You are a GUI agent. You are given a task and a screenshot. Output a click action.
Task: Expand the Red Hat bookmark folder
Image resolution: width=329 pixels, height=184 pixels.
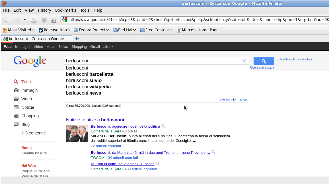pos(124,30)
